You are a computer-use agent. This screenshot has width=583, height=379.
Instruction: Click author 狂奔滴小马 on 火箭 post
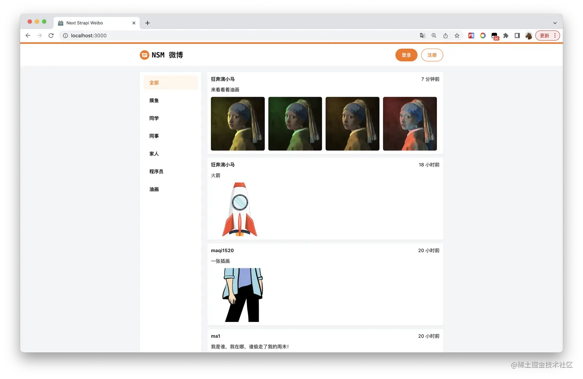pos(222,165)
